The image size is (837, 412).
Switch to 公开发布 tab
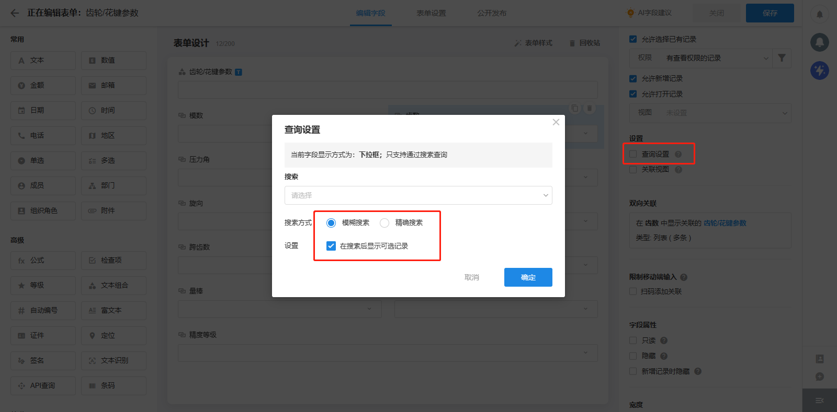click(x=491, y=13)
